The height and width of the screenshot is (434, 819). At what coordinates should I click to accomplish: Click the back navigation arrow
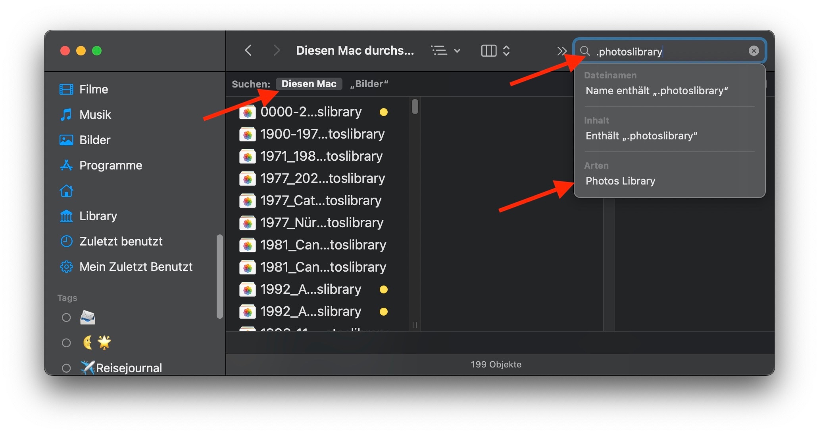coord(248,51)
